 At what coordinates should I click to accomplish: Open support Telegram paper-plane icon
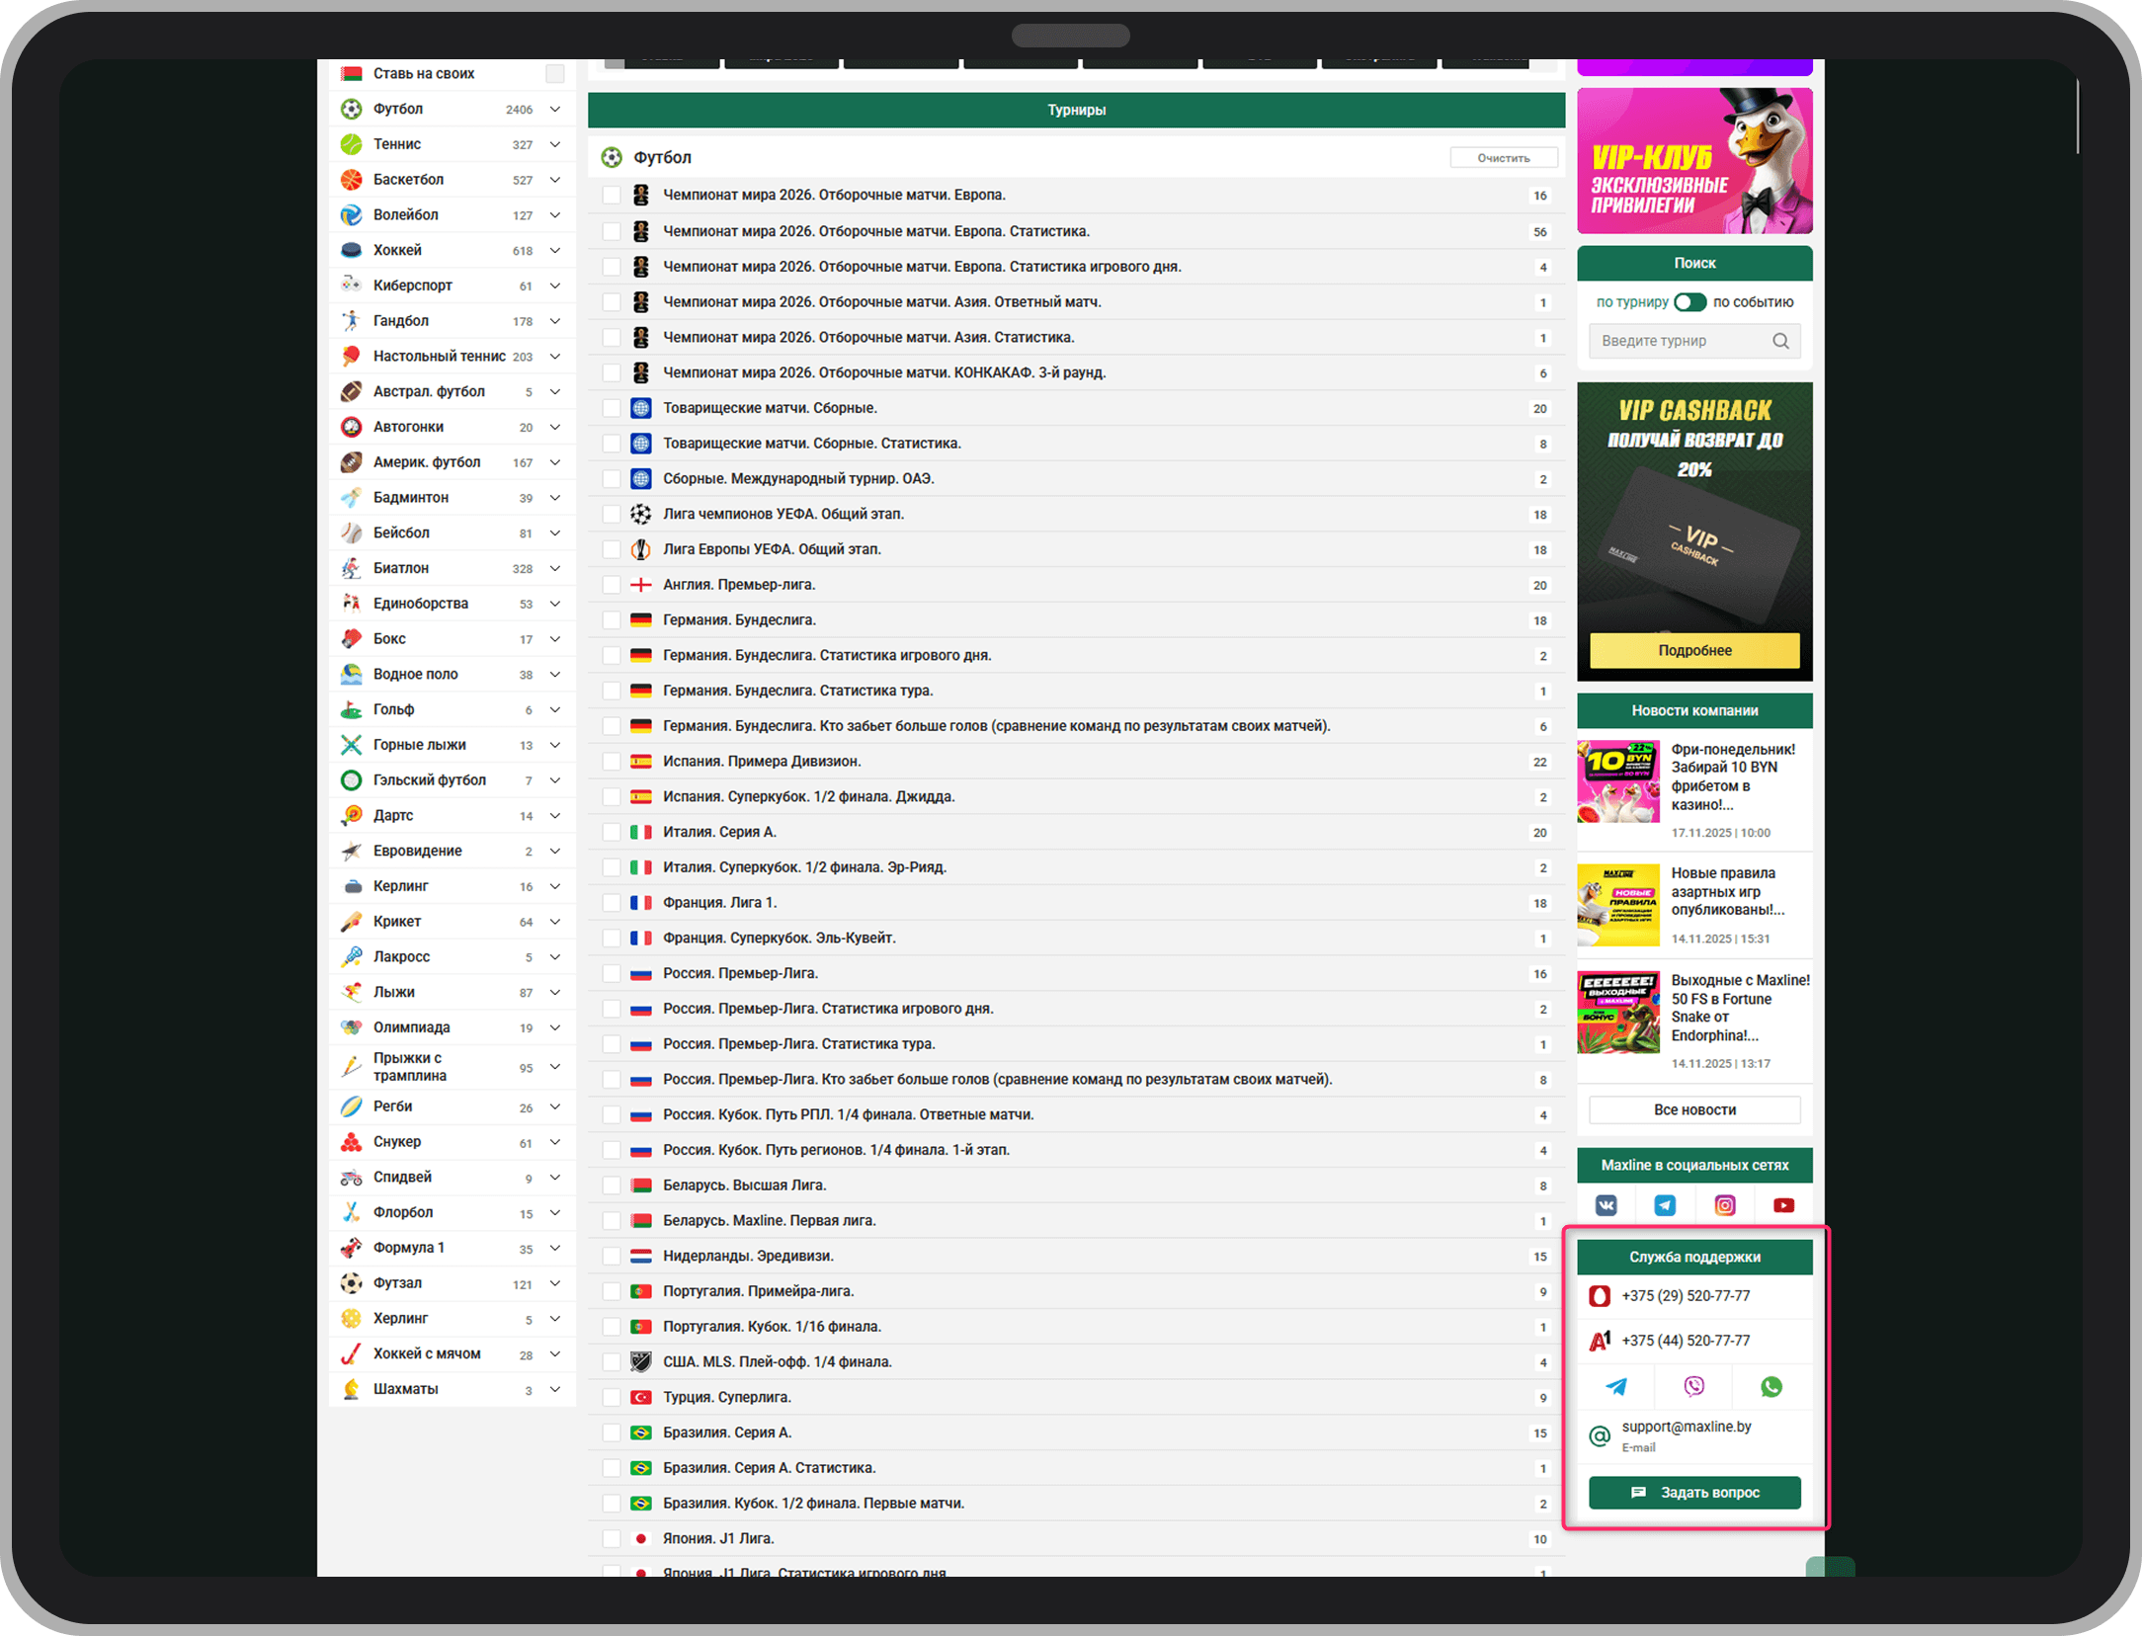(1616, 1386)
